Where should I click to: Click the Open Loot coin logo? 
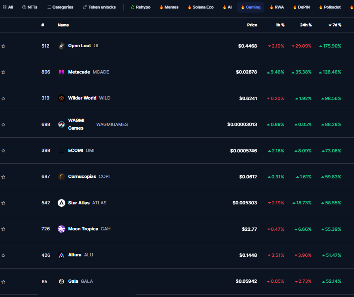[61, 46]
